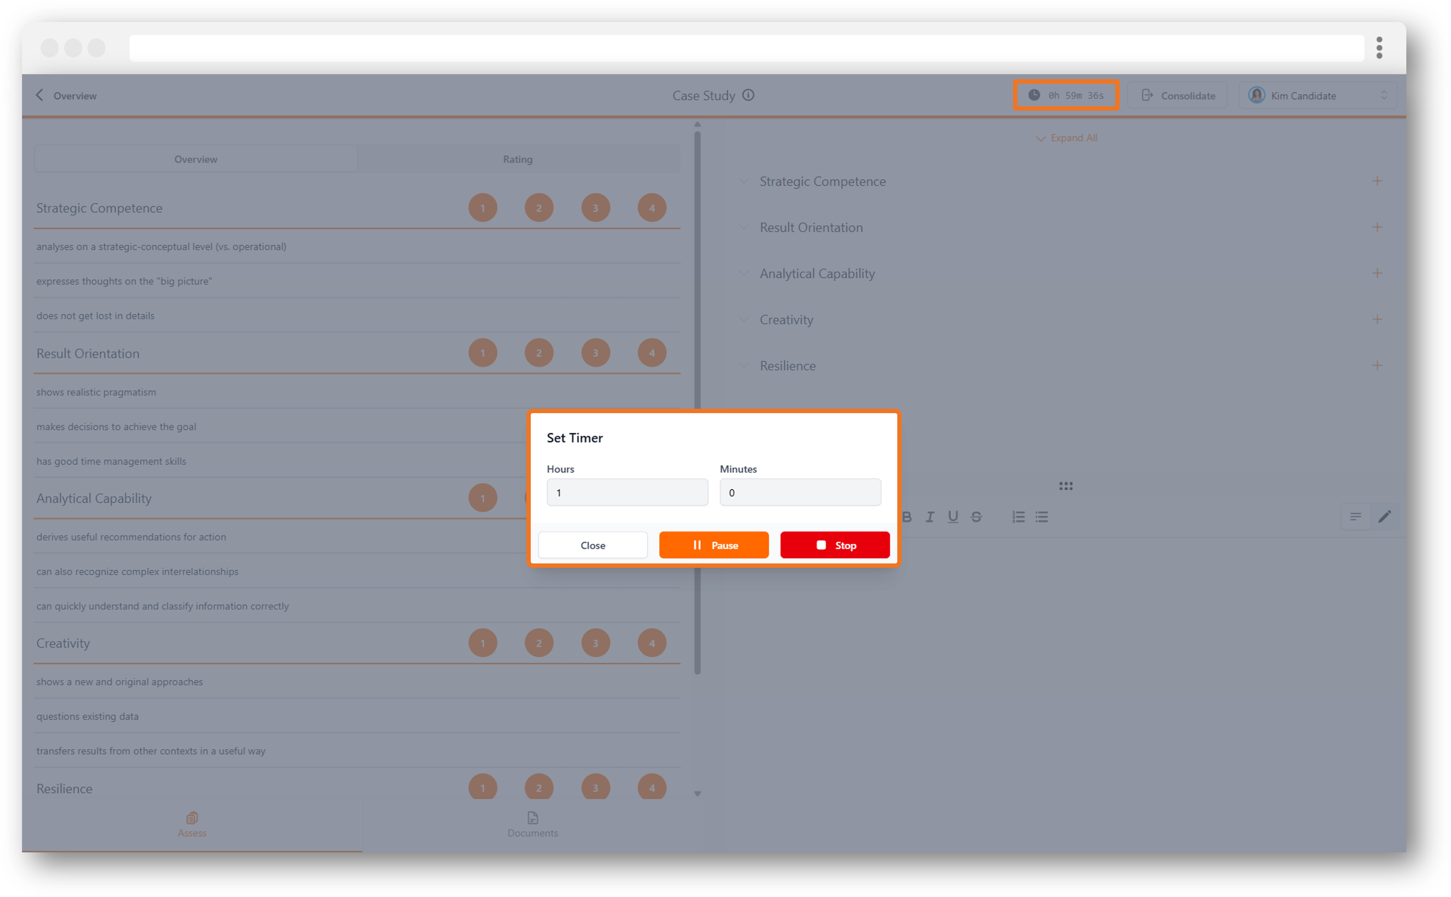Expand the Result Orientation notes section

744,227
